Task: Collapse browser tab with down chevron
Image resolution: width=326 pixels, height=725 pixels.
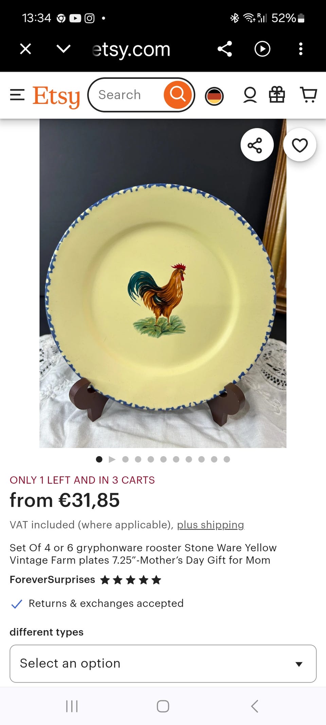Action: coord(64,49)
